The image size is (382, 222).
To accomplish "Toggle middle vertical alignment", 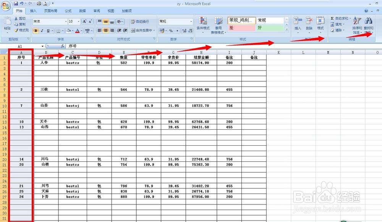I will (x=105, y=22).
